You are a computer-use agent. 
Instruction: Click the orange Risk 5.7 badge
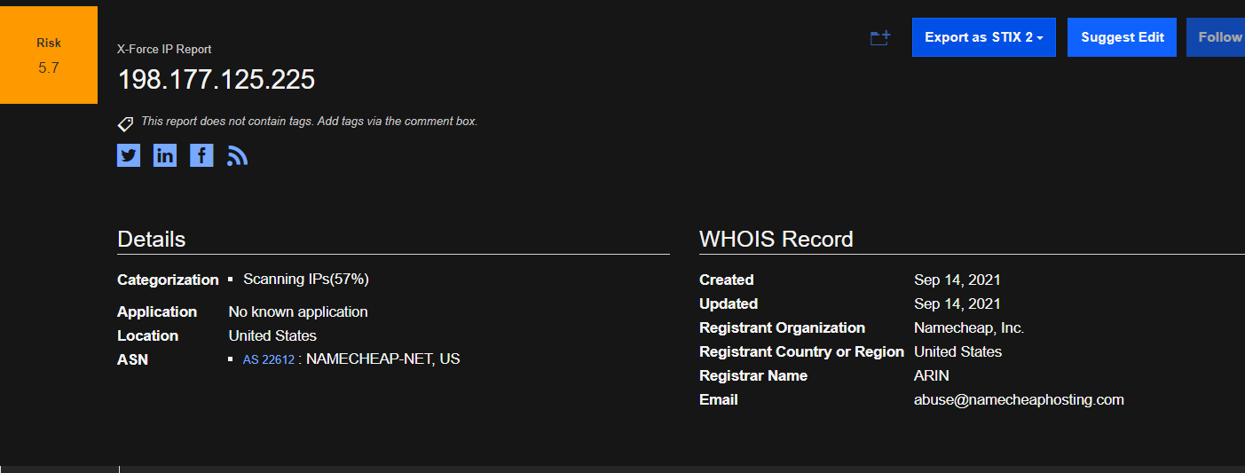coord(49,55)
